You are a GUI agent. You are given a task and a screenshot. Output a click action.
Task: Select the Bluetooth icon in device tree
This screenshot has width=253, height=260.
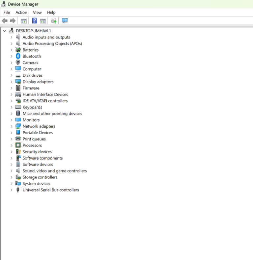pos(18,56)
